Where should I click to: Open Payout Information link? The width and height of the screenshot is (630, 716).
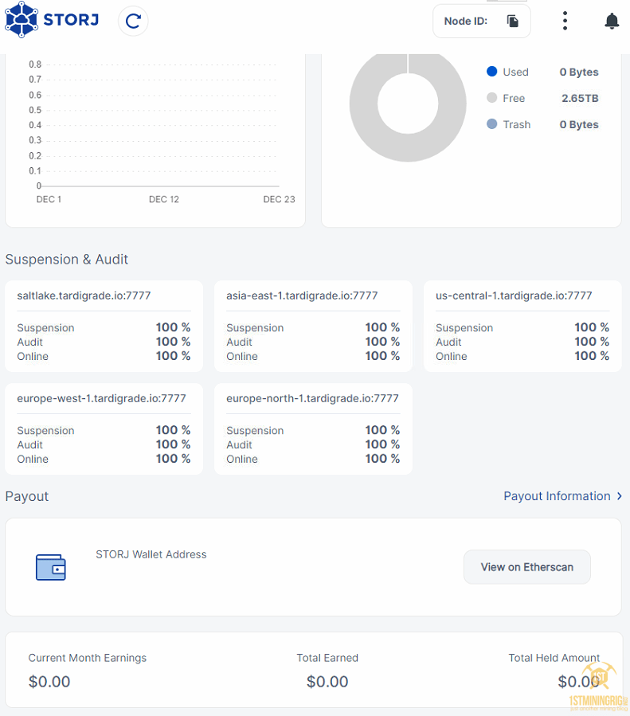coord(557,496)
